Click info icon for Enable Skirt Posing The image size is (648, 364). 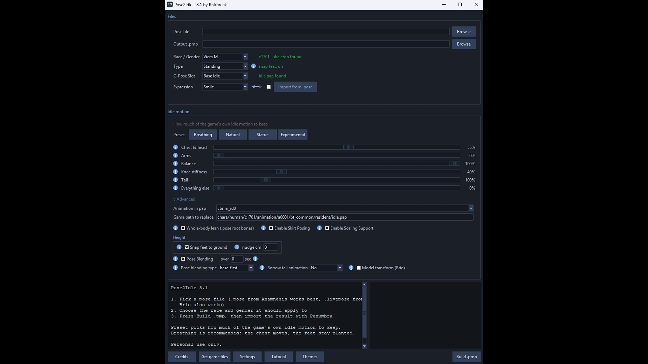click(264, 228)
